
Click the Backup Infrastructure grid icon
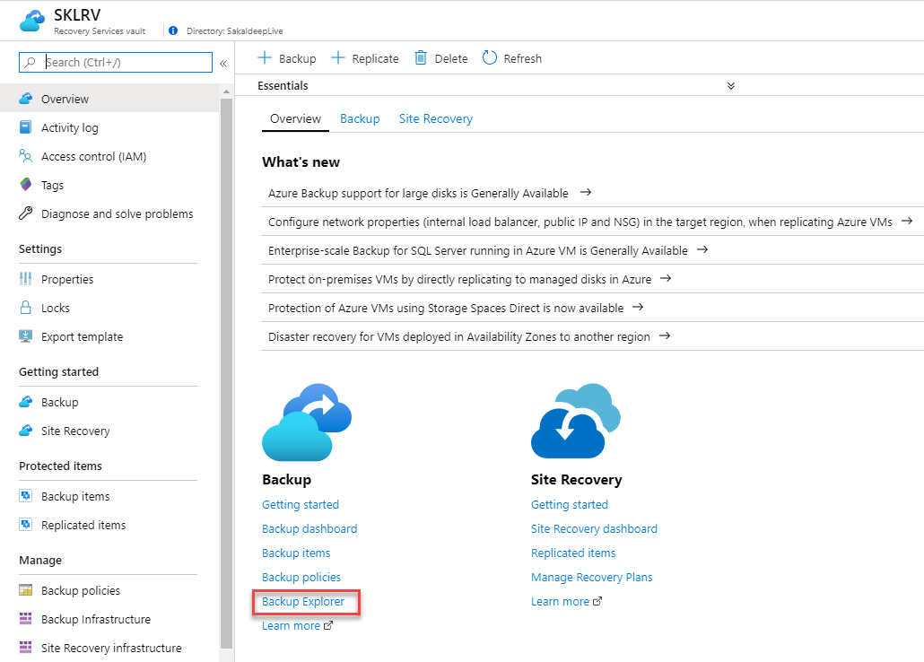(25, 618)
